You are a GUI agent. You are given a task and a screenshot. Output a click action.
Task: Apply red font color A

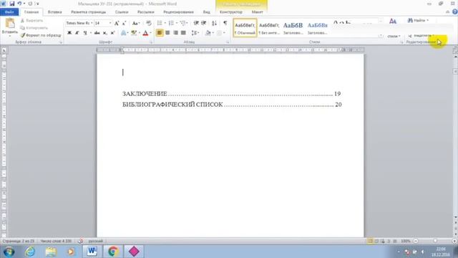pos(145,33)
